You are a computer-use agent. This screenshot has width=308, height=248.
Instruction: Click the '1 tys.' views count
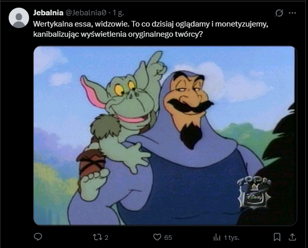point(232,238)
